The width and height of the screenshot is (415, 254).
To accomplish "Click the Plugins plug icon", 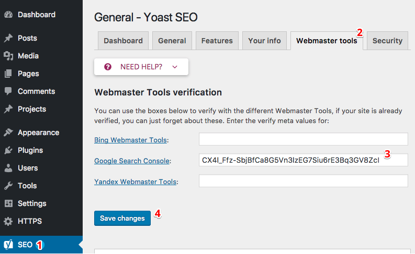I will (x=8, y=150).
